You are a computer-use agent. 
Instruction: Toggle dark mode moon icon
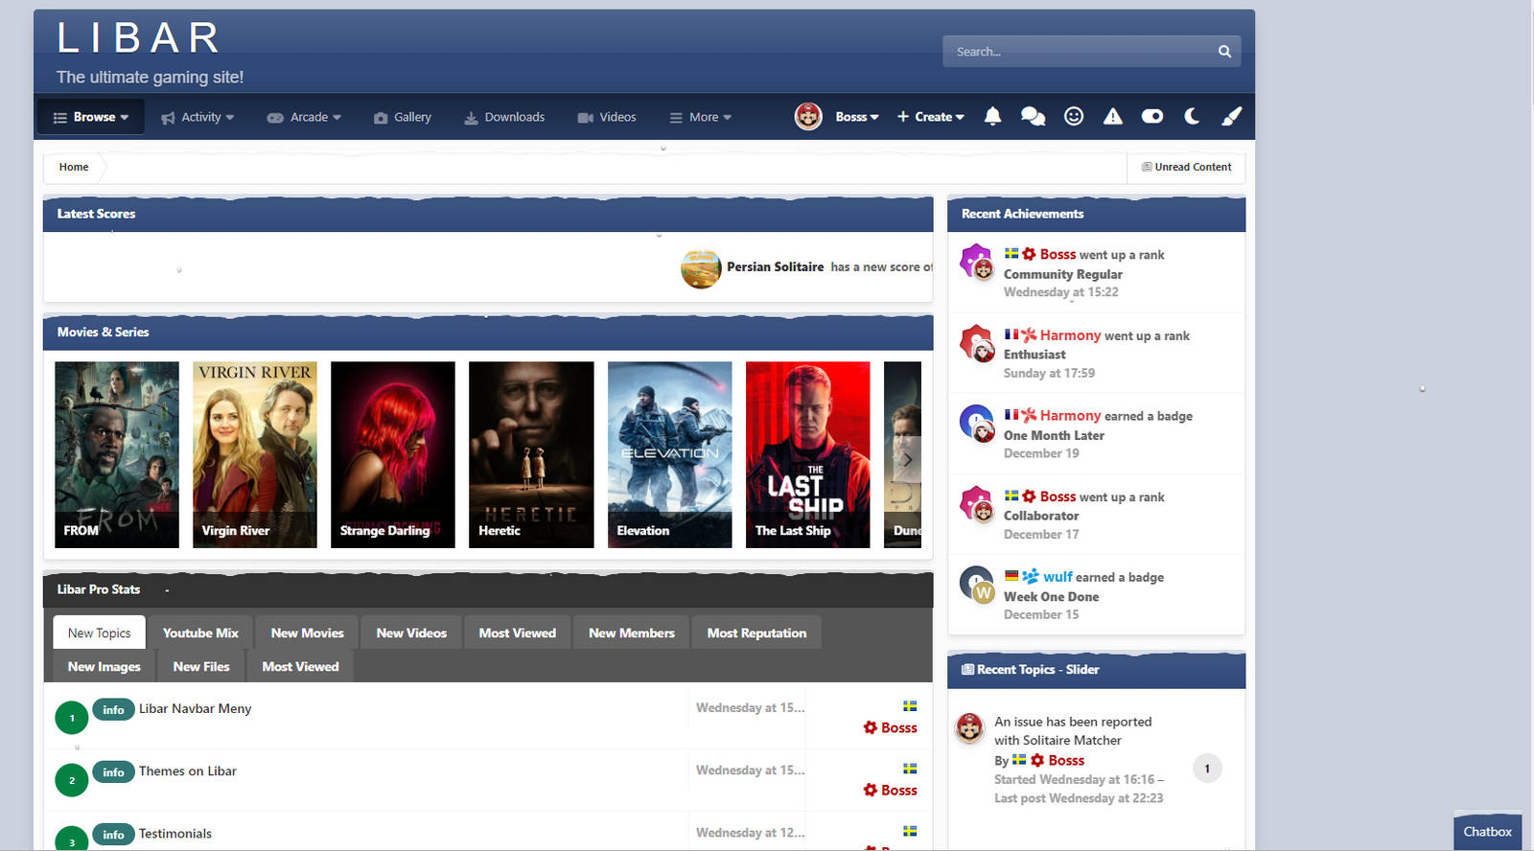(x=1192, y=116)
